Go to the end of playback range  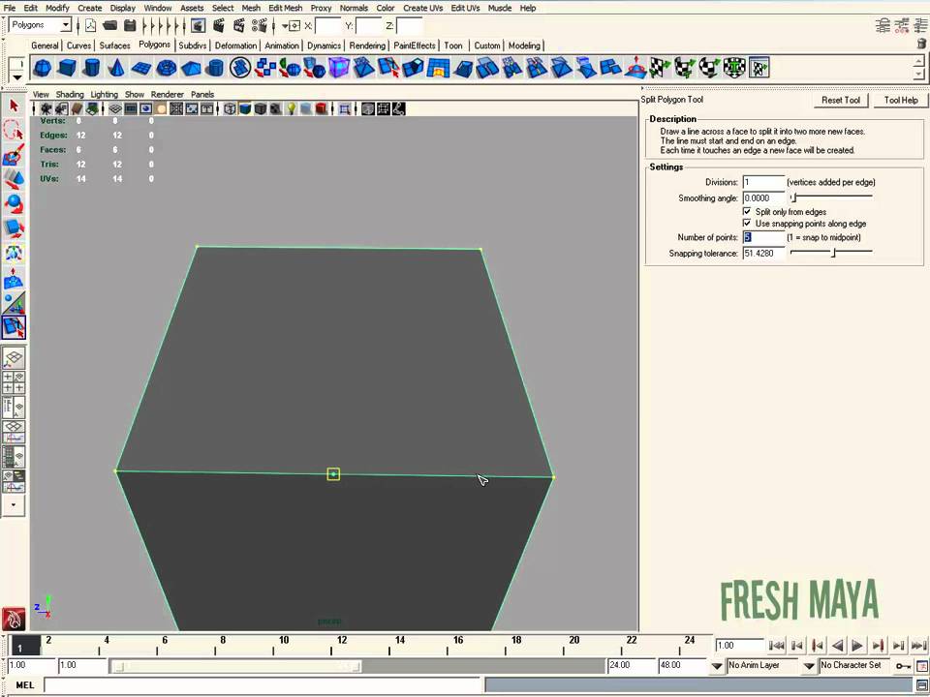tap(919, 646)
